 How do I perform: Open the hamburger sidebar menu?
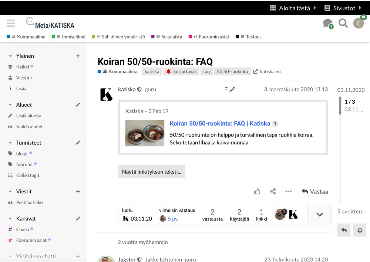(11, 24)
